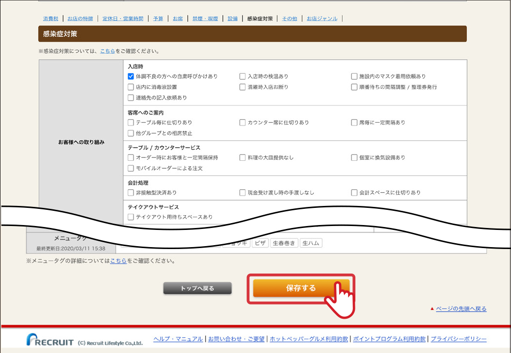Jump to 禁煙・喫煙 section
The image size is (511, 353).
tap(205, 19)
